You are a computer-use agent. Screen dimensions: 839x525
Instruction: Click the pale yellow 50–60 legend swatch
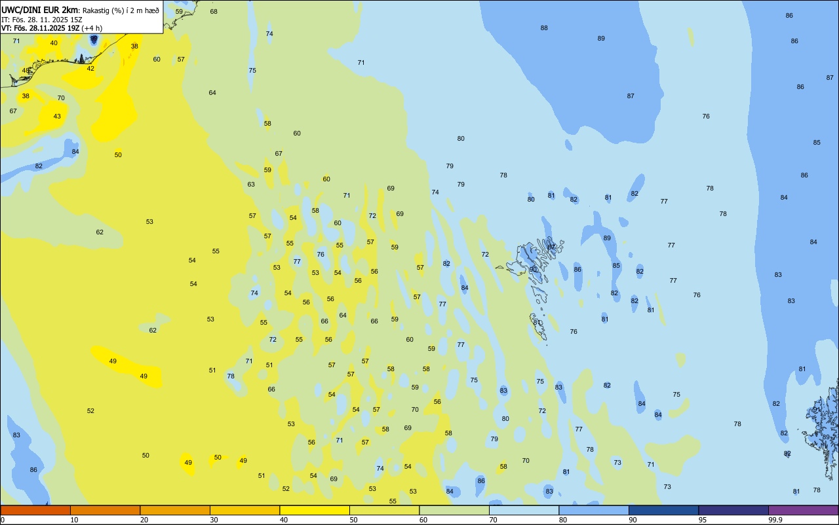384,510
